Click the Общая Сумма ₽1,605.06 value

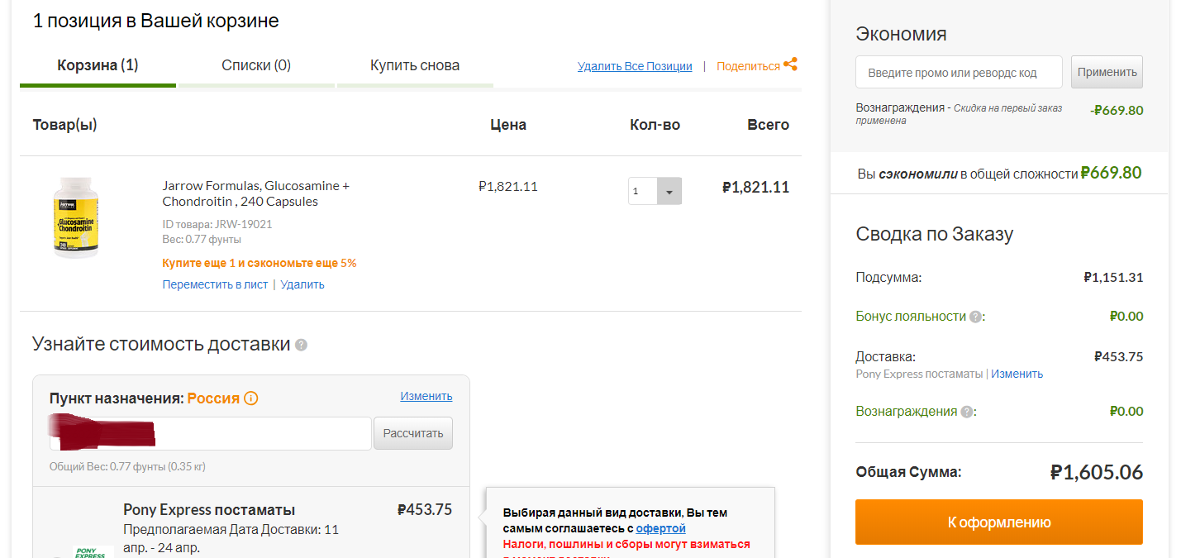[1096, 472]
